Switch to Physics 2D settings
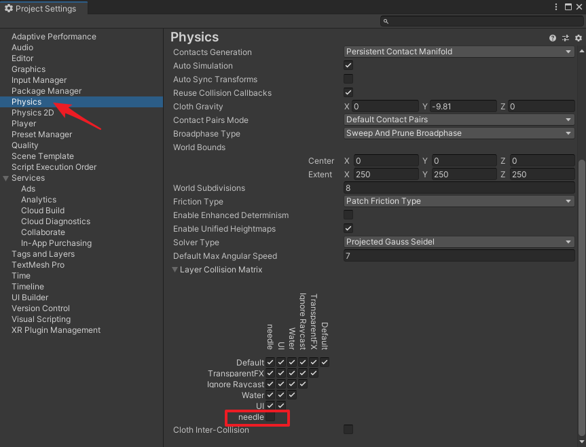 click(x=33, y=113)
